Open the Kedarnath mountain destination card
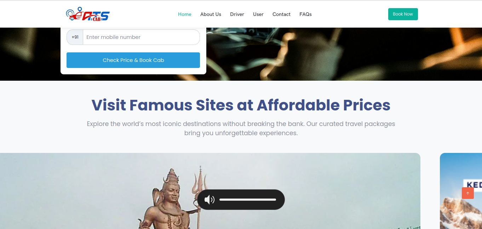This screenshot has height=229, width=482. [x=461, y=191]
